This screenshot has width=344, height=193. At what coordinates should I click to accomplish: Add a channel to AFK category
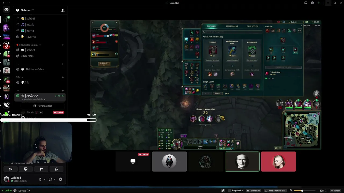(x=63, y=77)
